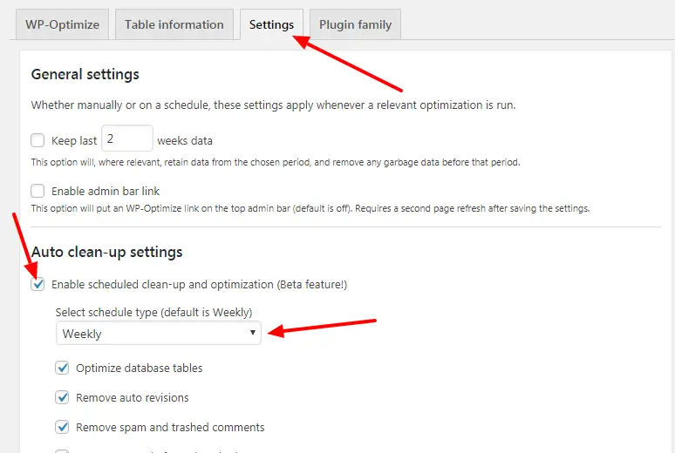Open the WP-Optimize tab
675x453 pixels.
(x=62, y=24)
